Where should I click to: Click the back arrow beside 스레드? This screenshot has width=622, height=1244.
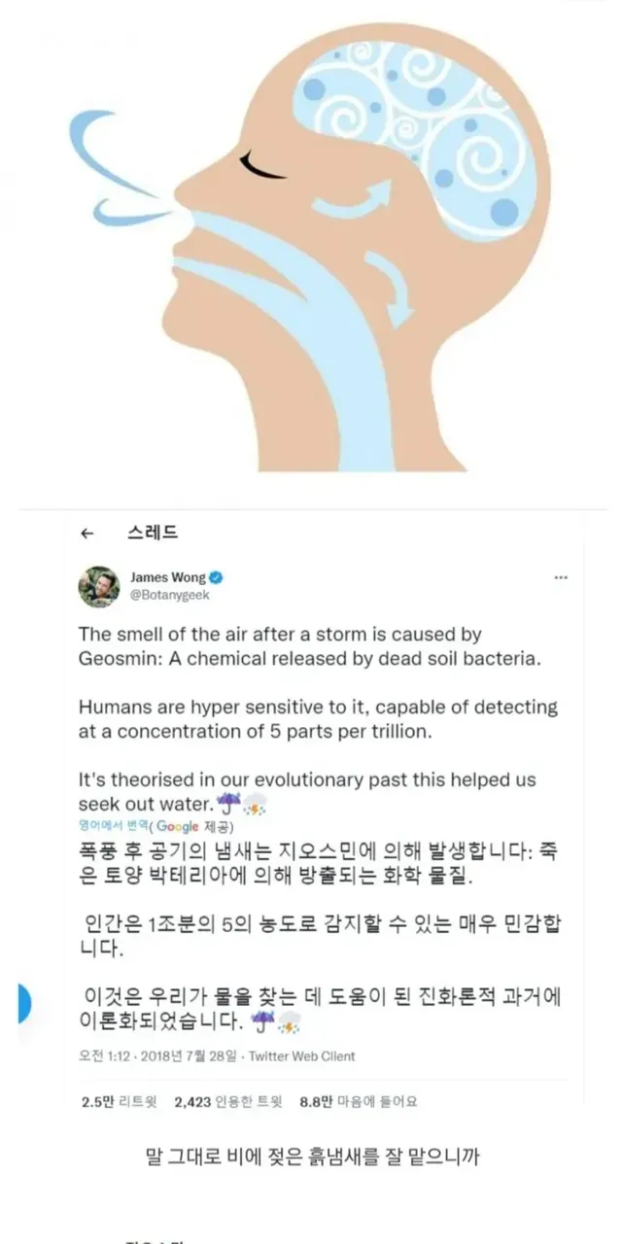click(87, 534)
